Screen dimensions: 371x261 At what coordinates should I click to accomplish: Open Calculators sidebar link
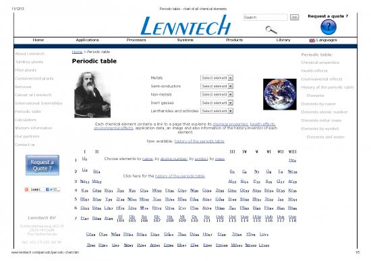click(26, 120)
